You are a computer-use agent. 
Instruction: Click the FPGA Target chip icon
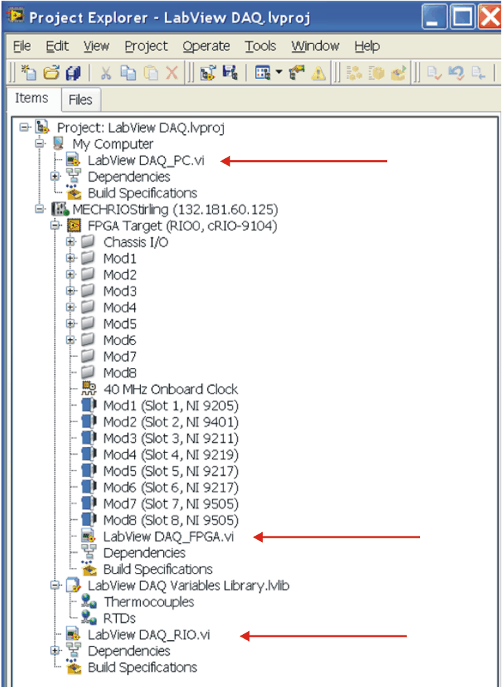(x=73, y=226)
